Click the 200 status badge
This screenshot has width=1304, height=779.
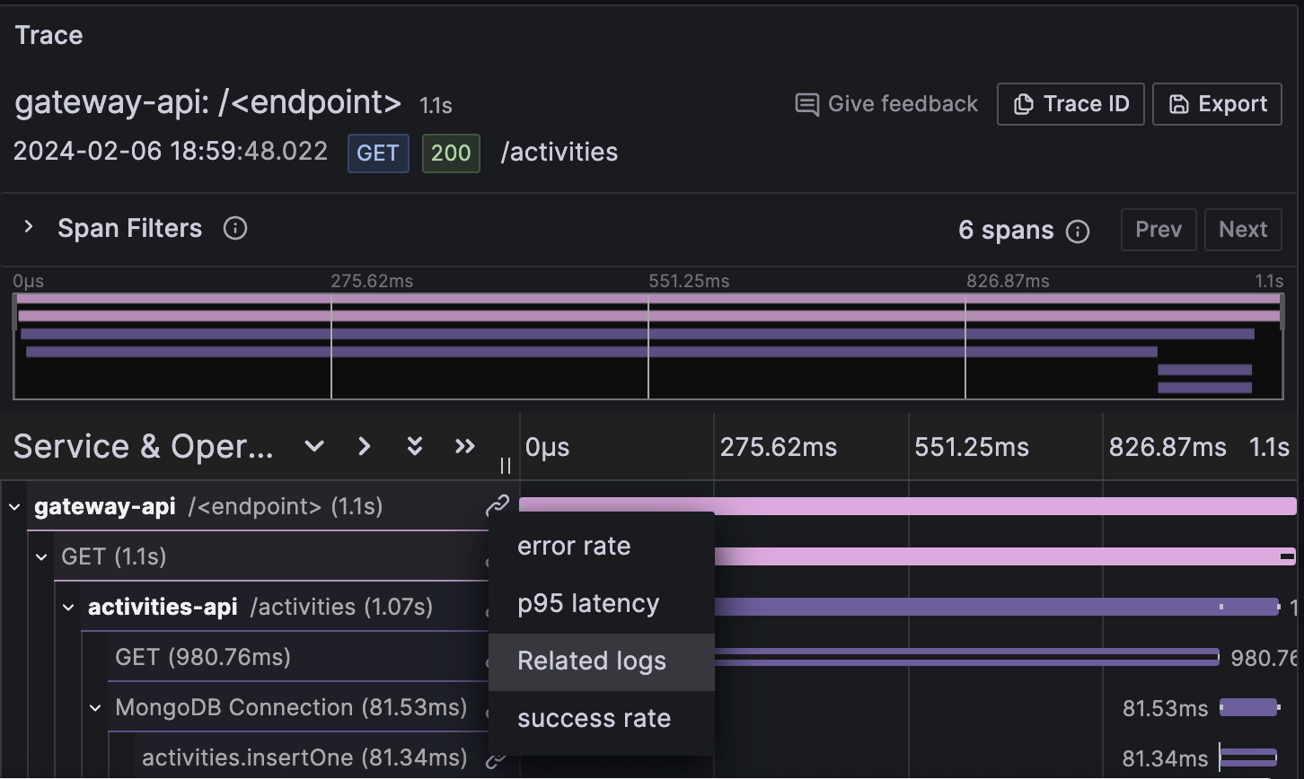[x=451, y=153]
